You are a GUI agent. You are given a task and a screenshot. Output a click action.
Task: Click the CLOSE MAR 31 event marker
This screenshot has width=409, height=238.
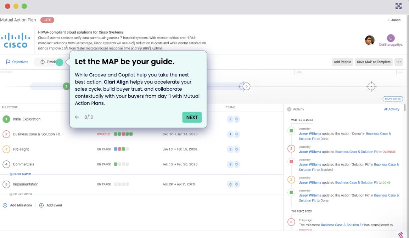[20, 174]
